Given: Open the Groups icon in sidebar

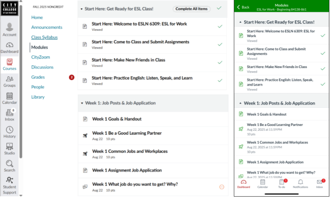Looking at the screenshot, I should click(9, 79).
